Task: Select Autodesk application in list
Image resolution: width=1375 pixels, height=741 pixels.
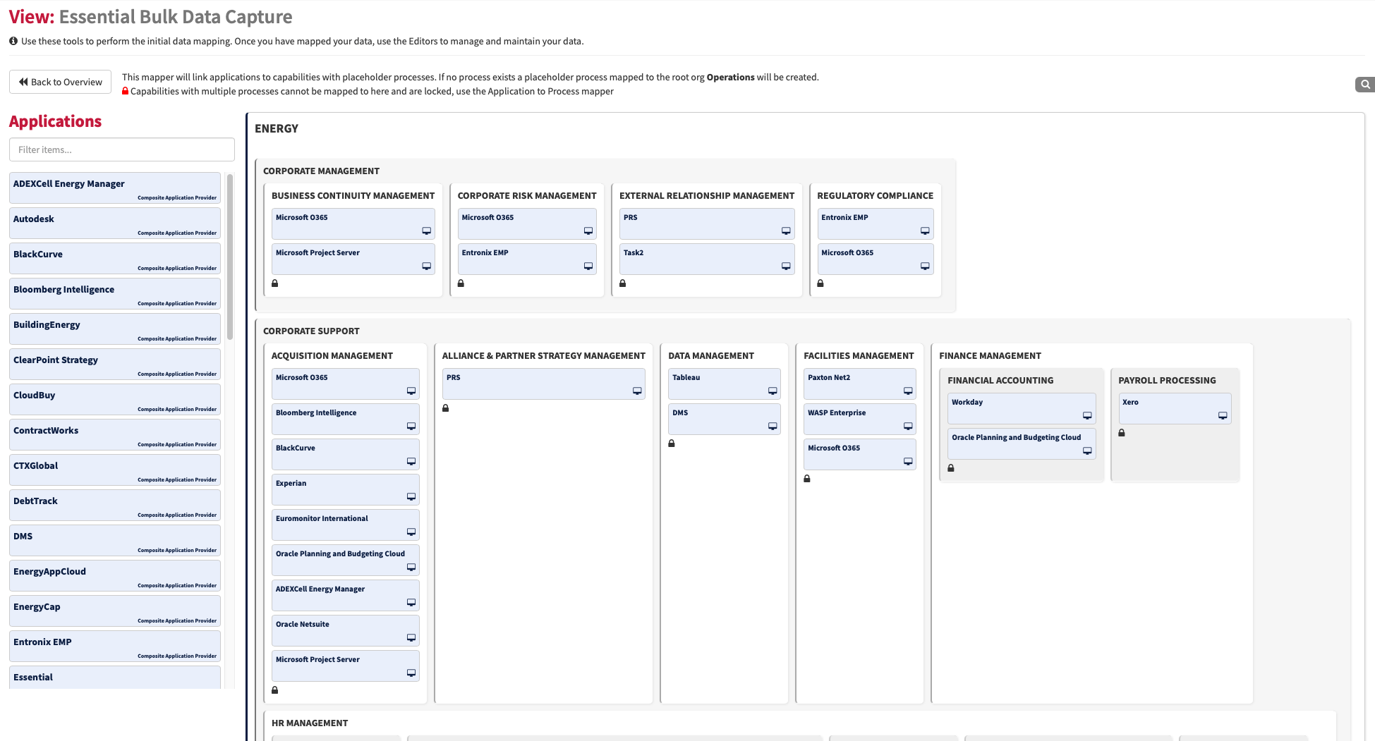Action: [x=115, y=223]
